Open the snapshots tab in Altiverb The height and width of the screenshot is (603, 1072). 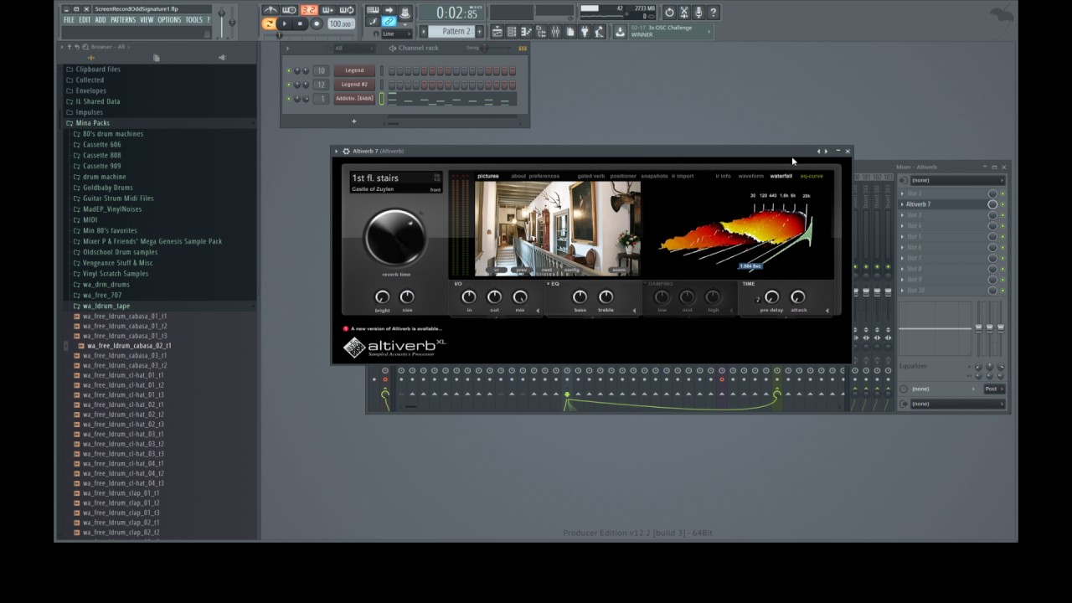[x=654, y=176]
